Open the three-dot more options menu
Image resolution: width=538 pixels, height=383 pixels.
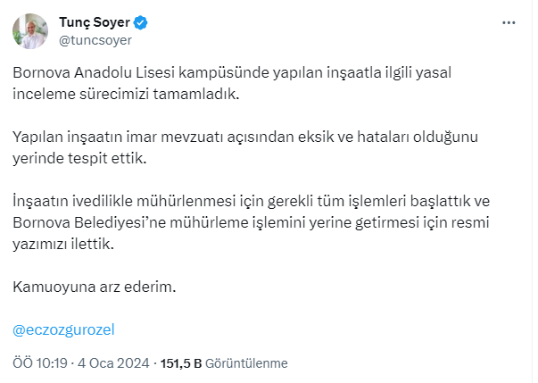509,22
